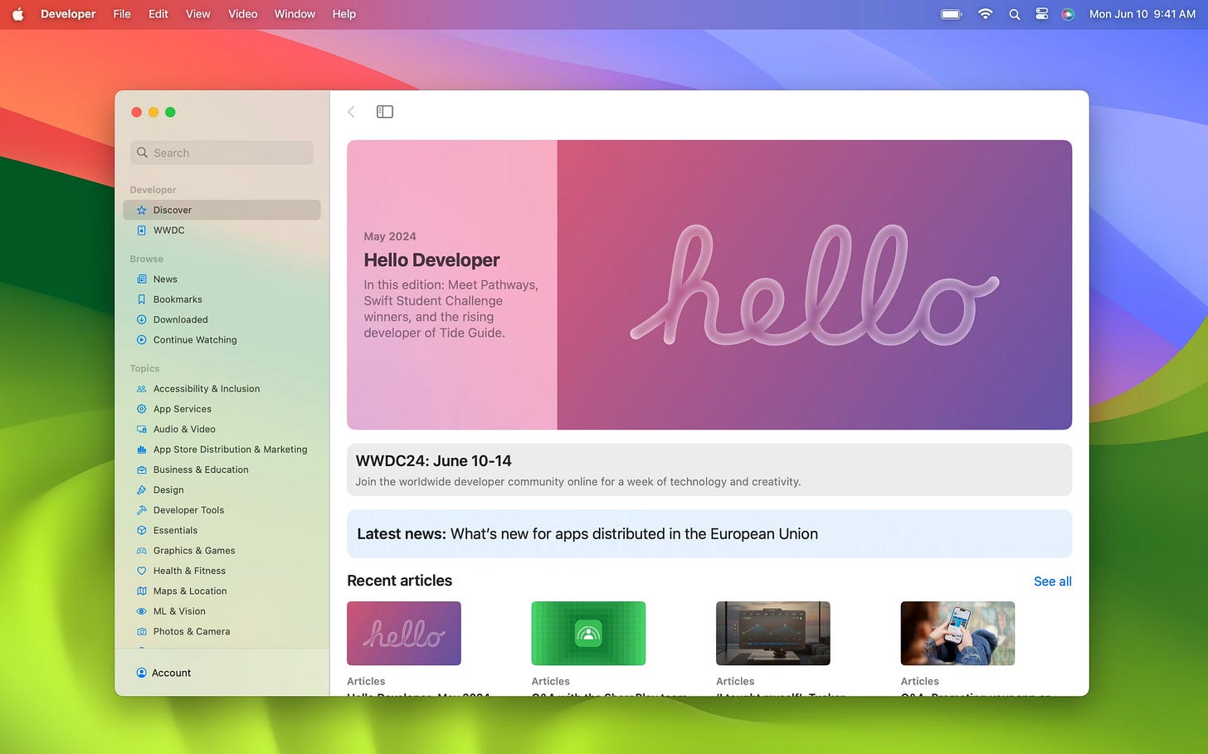Click the Maps & Location map icon
1208x754 pixels.
[141, 591]
